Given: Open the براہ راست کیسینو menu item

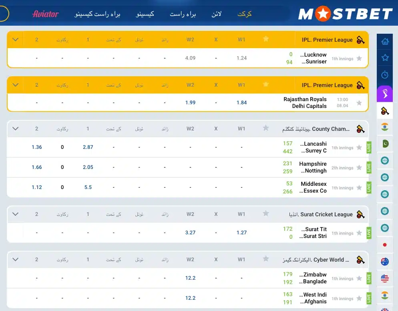Looking at the screenshot, I should click(x=97, y=14).
